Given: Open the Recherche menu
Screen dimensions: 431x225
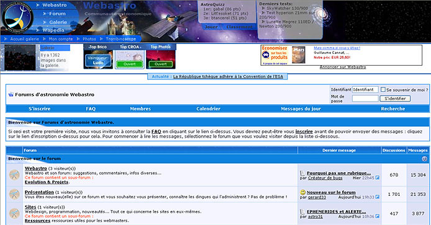Looking at the screenshot, I should click(x=392, y=108).
